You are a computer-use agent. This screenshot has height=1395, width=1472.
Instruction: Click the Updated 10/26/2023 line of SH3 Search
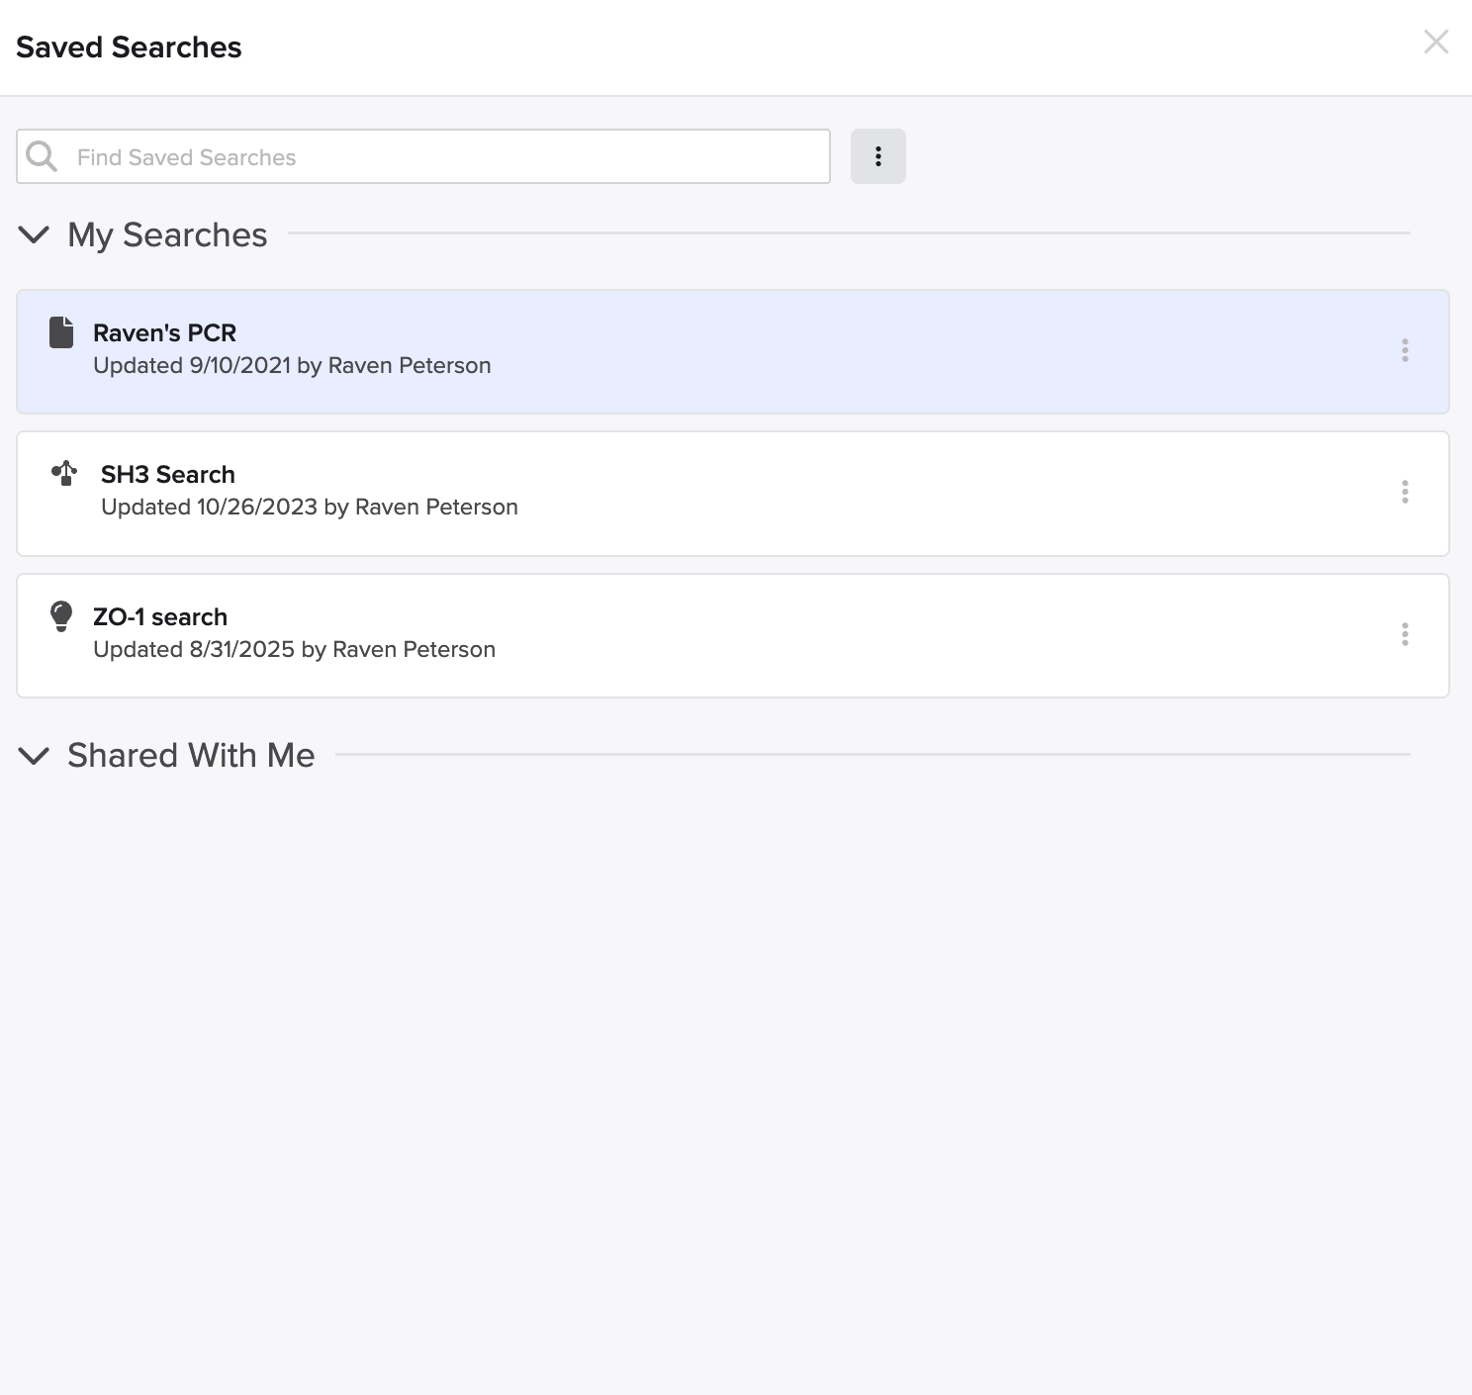click(x=309, y=508)
